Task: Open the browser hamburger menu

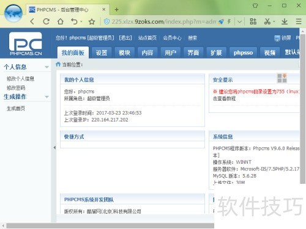Action: click(299, 21)
